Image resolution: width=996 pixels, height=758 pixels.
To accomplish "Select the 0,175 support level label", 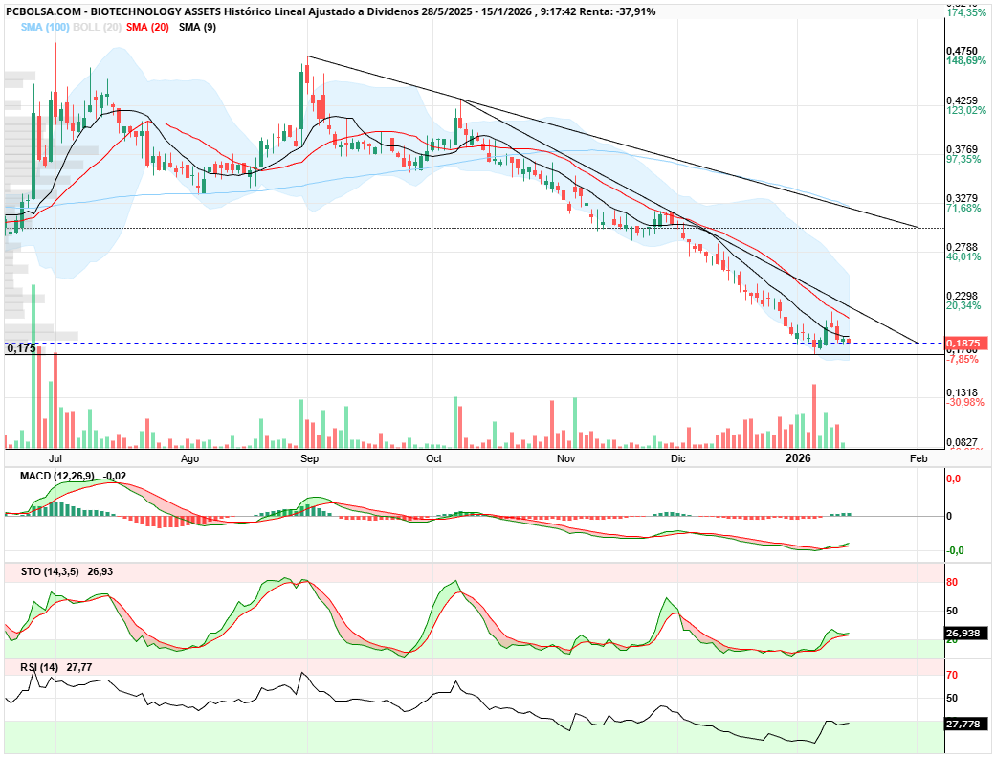I will pyautogui.click(x=23, y=348).
